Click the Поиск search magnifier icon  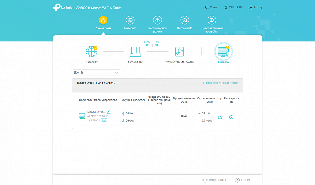pos(207,7)
